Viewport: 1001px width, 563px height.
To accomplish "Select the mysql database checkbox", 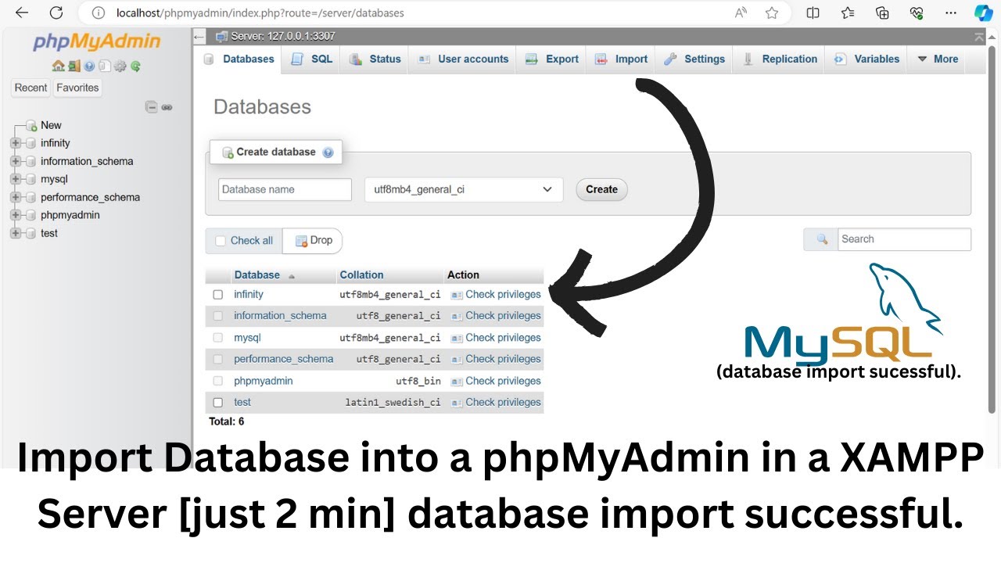I will tap(218, 338).
